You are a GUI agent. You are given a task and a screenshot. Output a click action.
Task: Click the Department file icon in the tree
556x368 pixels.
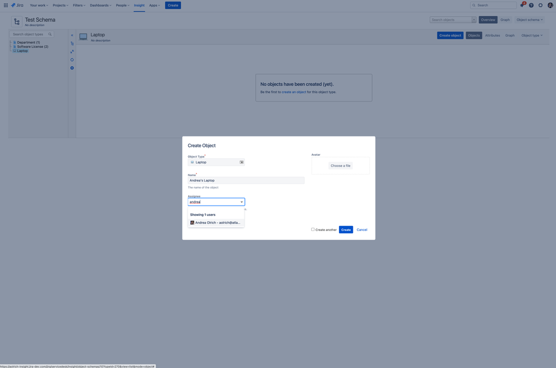14,42
